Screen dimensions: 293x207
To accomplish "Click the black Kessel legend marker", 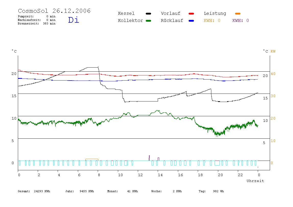I will click(x=148, y=14).
